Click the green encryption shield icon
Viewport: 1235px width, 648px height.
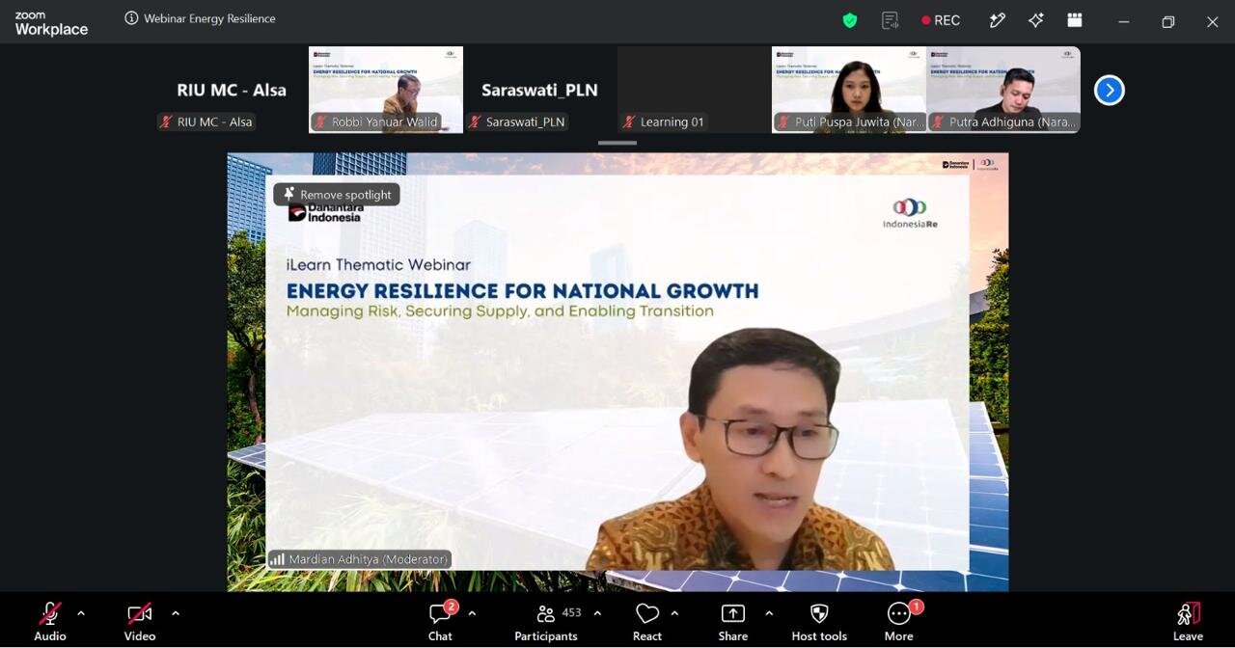click(x=850, y=20)
